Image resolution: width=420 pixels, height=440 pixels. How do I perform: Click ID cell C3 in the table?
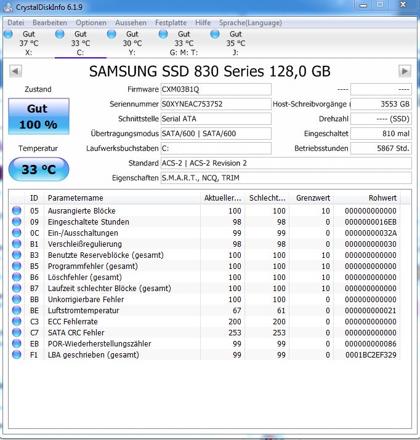click(x=34, y=322)
